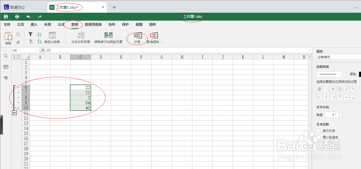Switch to the Pivot Table (数据透视表) tab
The height and width of the screenshot is (169, 361).
[x=93, y=25]
